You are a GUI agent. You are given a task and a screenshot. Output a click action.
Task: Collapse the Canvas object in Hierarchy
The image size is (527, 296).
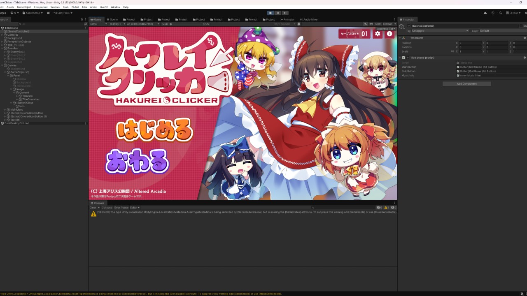2,65
